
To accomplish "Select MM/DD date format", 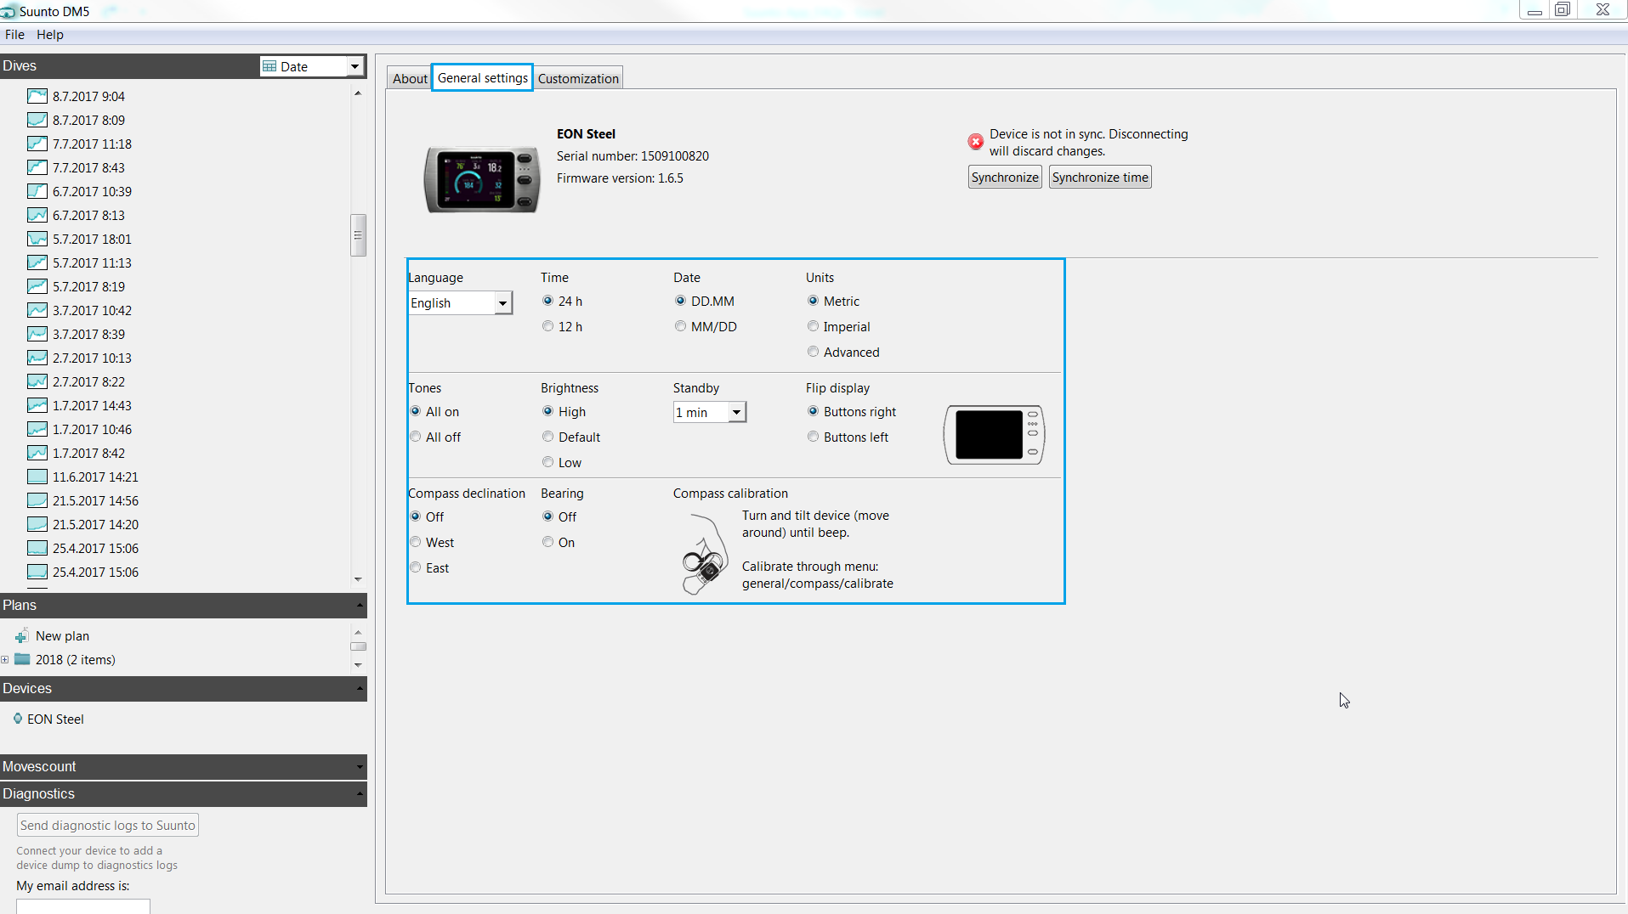I will pos(680,326).
